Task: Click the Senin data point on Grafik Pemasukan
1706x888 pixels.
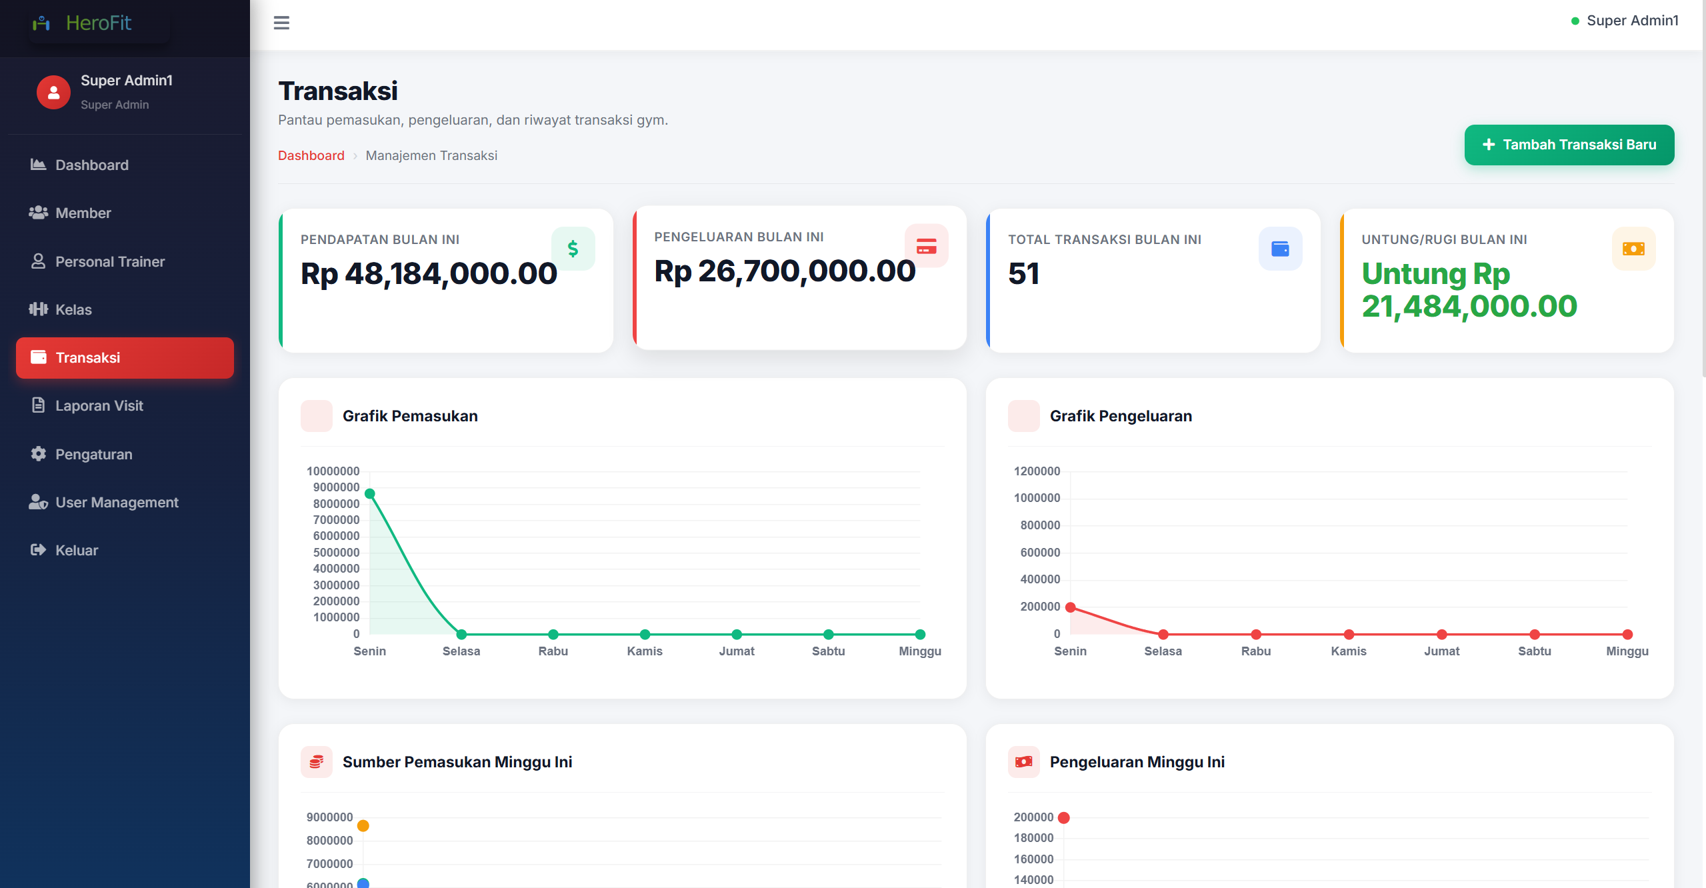Action: [x=369, y=493]
